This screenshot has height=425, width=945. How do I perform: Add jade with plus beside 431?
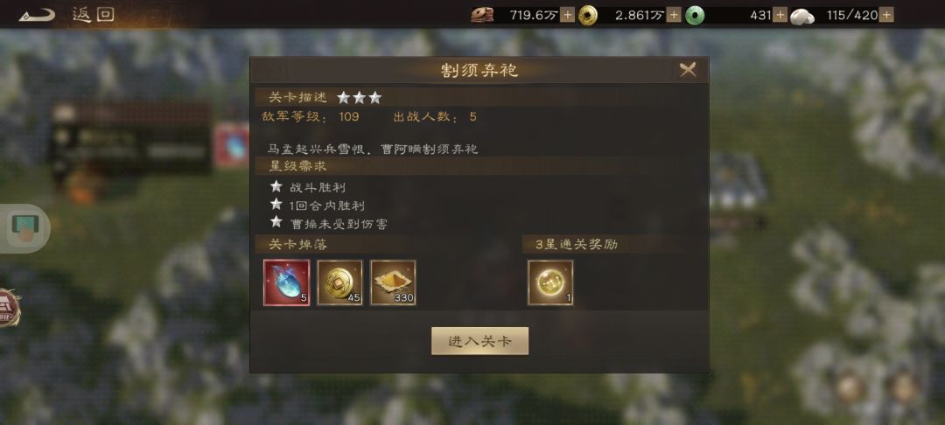pyautogui.click(x=780, y=15)
